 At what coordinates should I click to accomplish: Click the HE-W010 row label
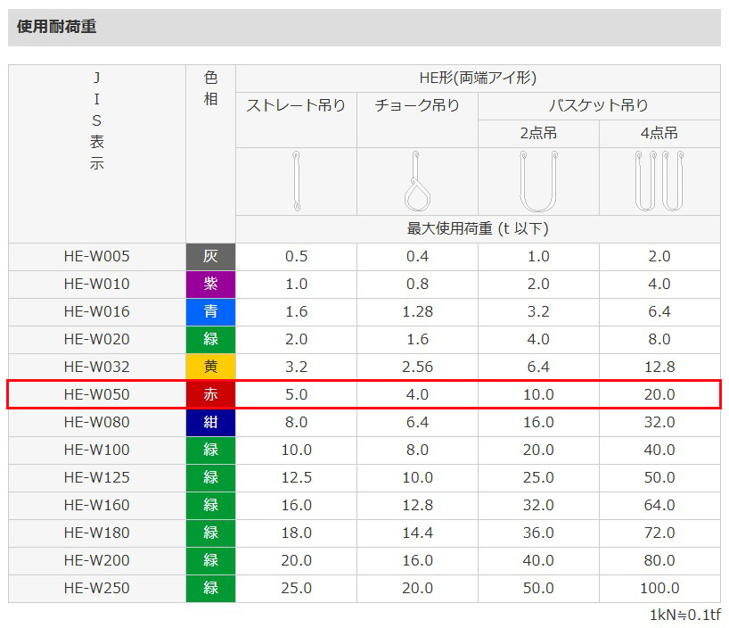point(97,284)
